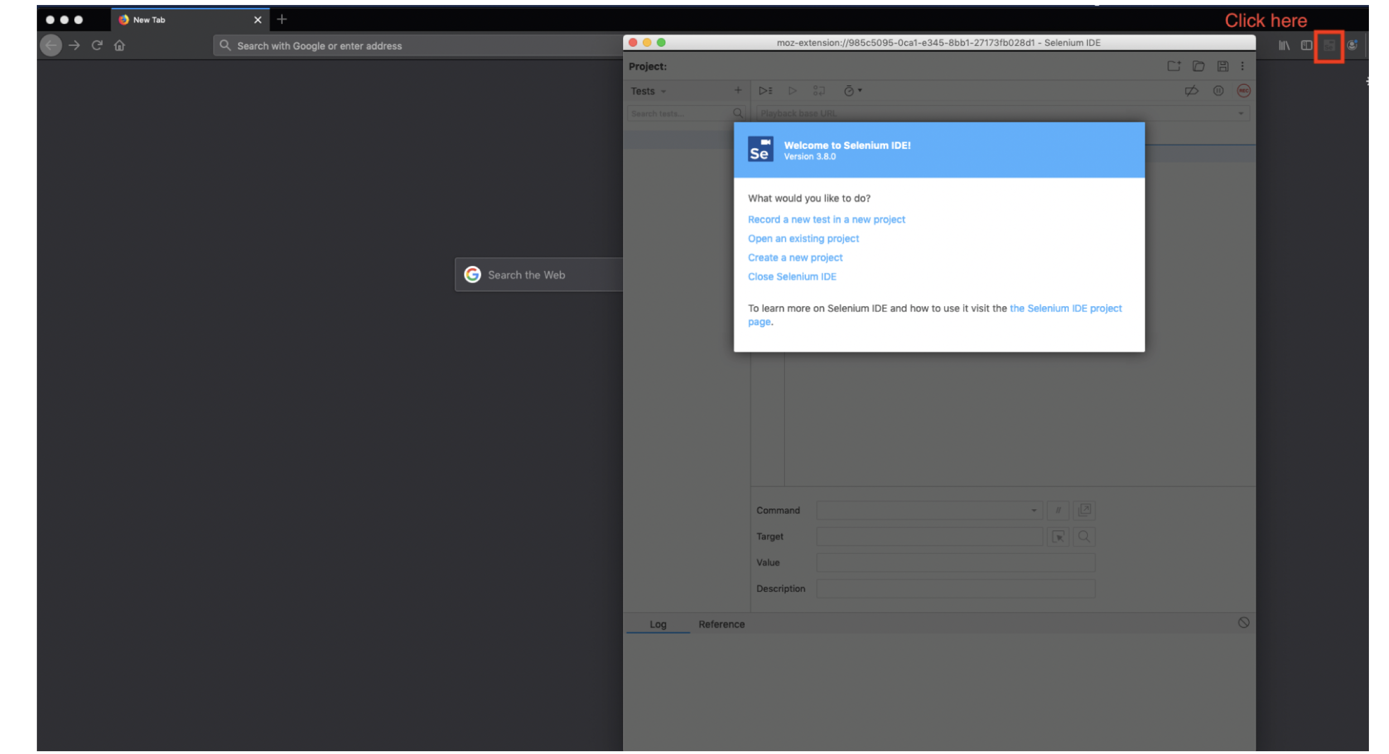The width and height of the screenshot is (1389, 754).
Task: Click the Target input field
Action: click(929, 537)
